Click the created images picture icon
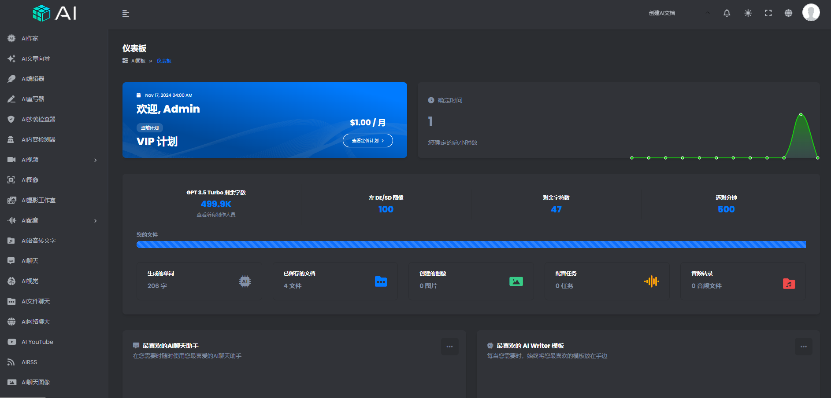Viewport: 831px width, 398px height. [516, 281]
